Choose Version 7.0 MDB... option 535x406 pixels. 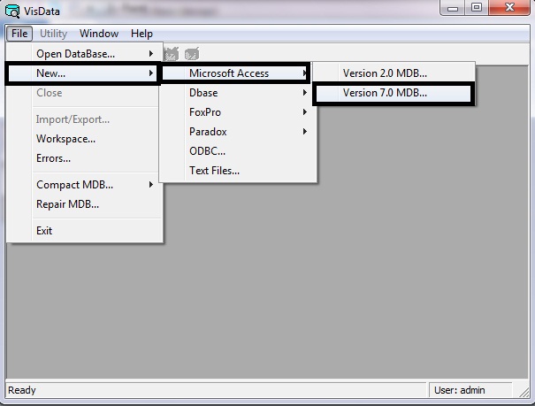point(394,93)
